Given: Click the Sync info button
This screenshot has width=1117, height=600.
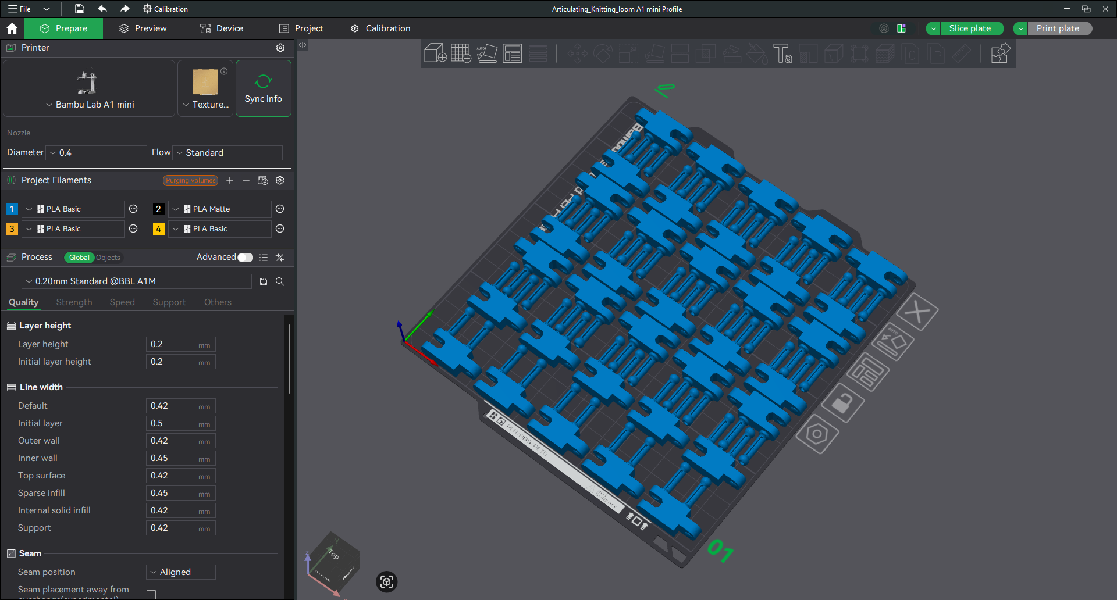Looking at the screenshot, I should pos(264,89).
